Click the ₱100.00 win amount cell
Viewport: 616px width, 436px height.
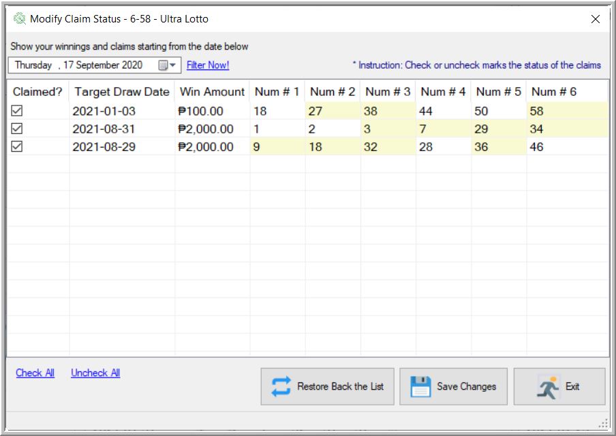point(212,111)
